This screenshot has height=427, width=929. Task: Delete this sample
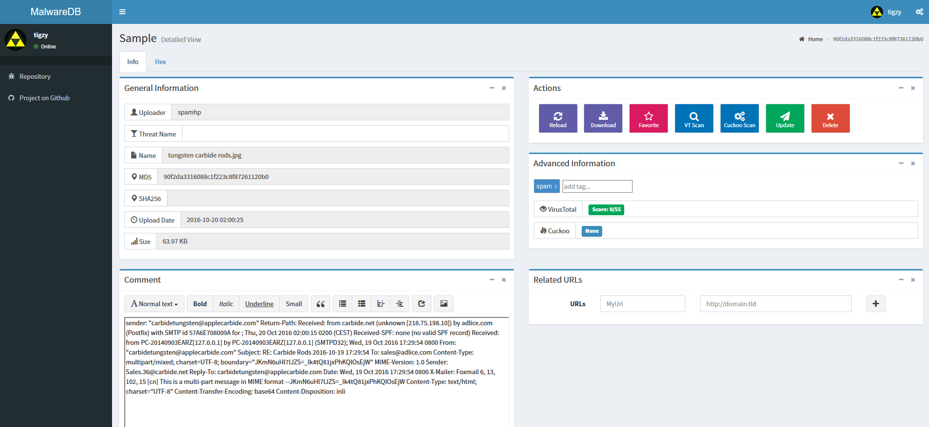[830, 118]
